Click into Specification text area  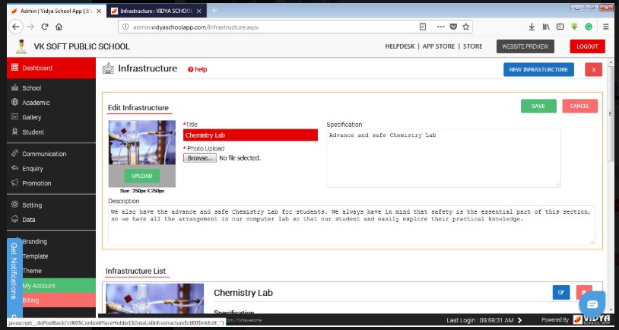(x=443, y=158)
